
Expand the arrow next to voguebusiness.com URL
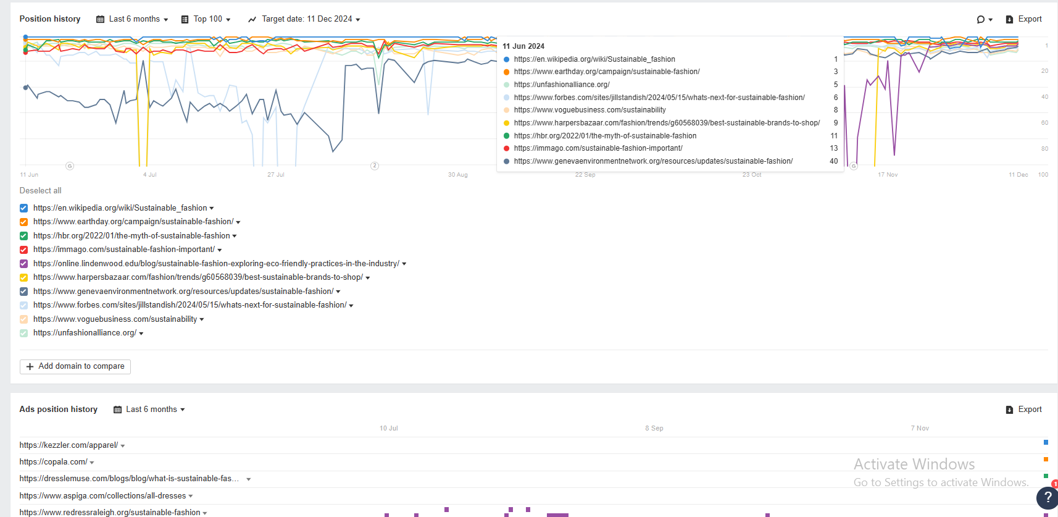202,320
